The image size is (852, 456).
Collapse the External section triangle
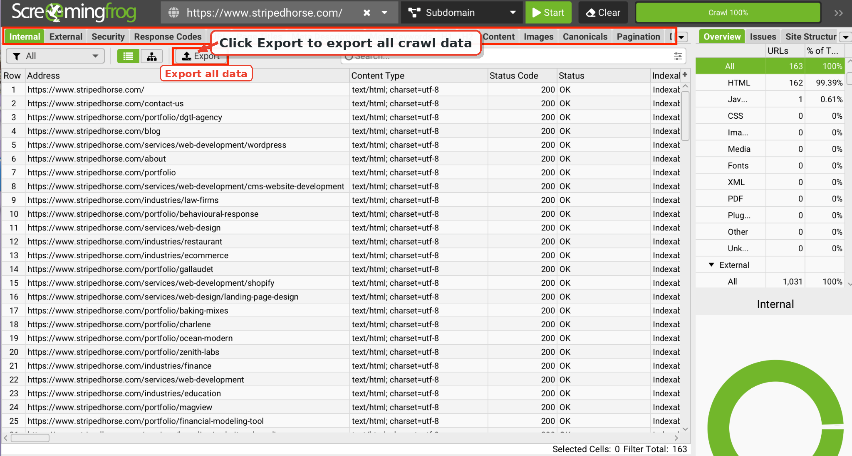click(x=711, y=265)
